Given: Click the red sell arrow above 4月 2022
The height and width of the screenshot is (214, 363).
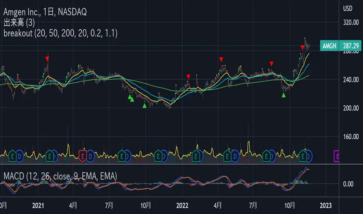Looking at the screenshot, I should click(x=221, y=59).
